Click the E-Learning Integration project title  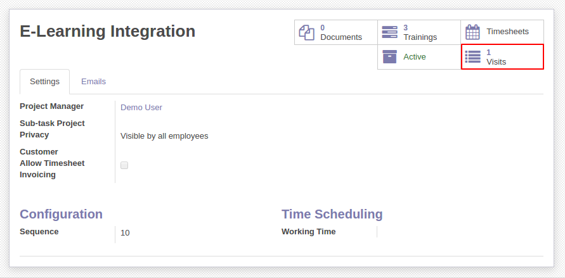point(107,31)
